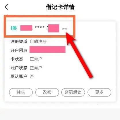
Task: Open 密码解锁 password unlock
Action: 73,92
